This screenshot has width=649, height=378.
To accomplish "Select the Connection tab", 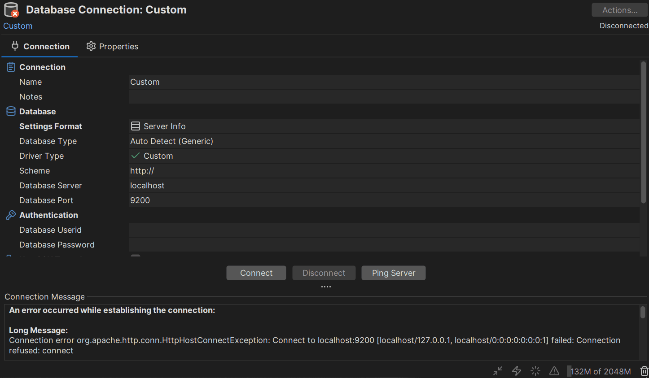I will tap(46, 46).
